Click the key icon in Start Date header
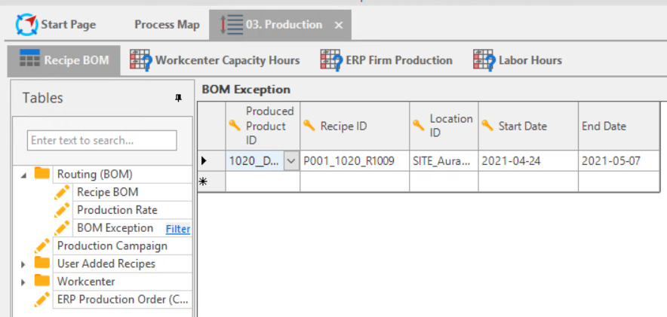The width and height of the screenshot is (667, 317). coord(487,125)
